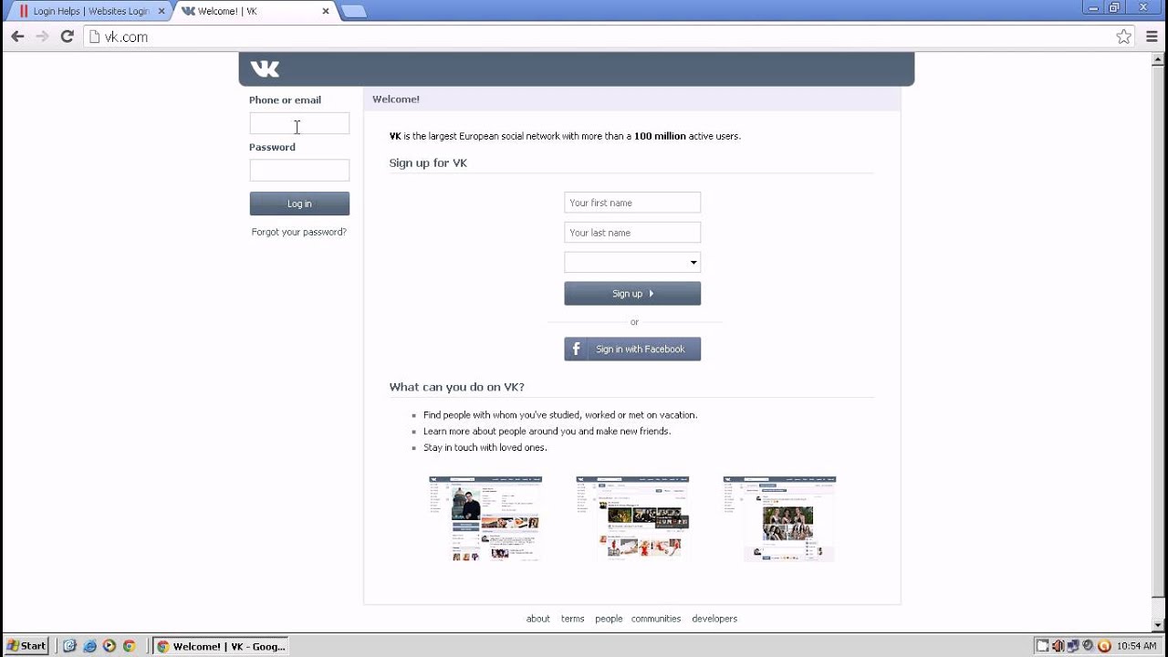Click the white folder tray icon
Viewport: 1168px width, 657px height.
click(x=1042, y=646)
